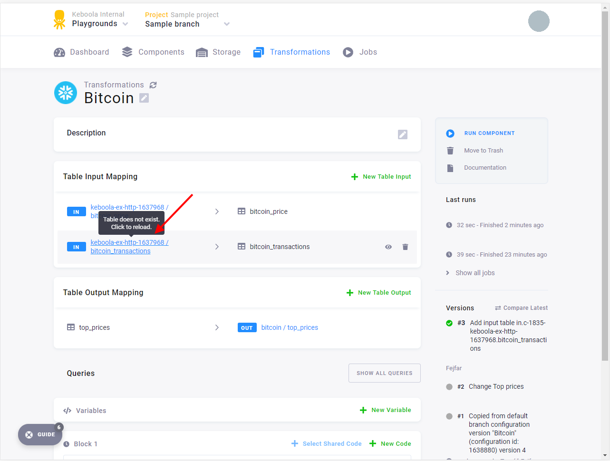
Task: Click the Storage warehouse icon
Action: pyautogui.click(x=202, y=52)
